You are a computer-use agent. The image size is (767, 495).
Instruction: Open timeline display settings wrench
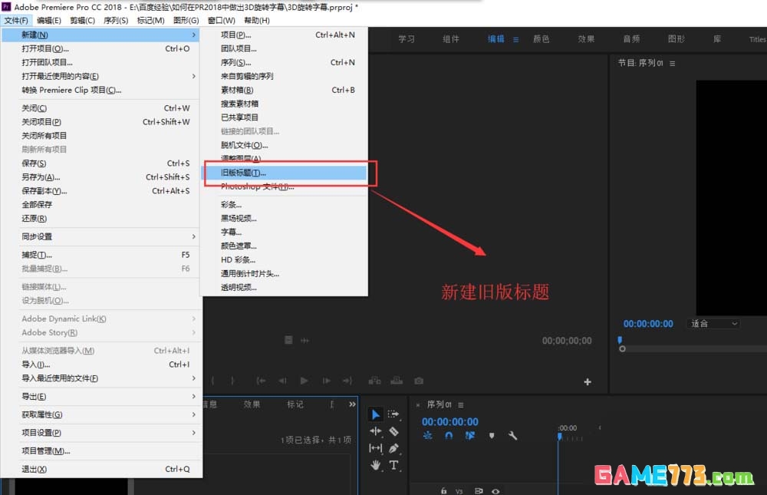[512, 435]
